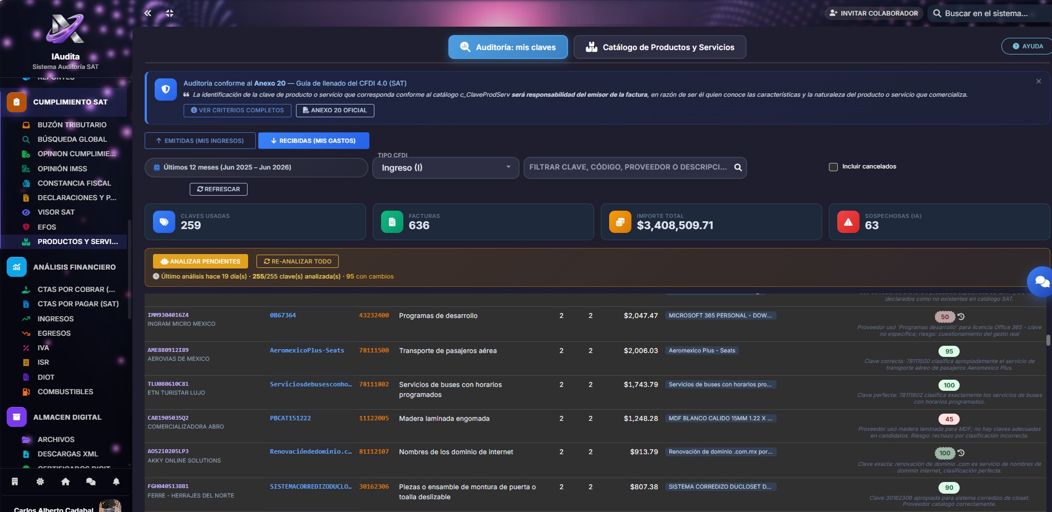
Task: Open settings gear in bottom toolbar
Action: pyautogui.click(x=40, y=481)
